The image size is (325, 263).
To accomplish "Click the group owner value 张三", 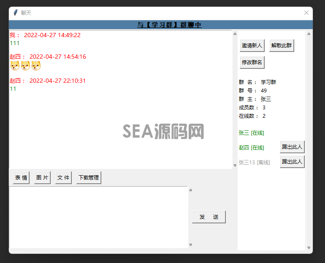I will tap(266, 99).
